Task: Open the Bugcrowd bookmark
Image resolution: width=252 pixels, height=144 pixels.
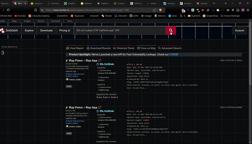Action: pyautogui.click(x=77, y=16)
